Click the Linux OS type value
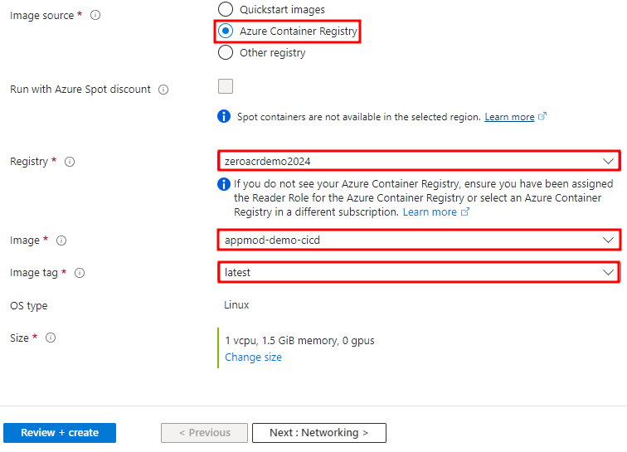This screenshot has height=452, width=627. click(236, 305)
